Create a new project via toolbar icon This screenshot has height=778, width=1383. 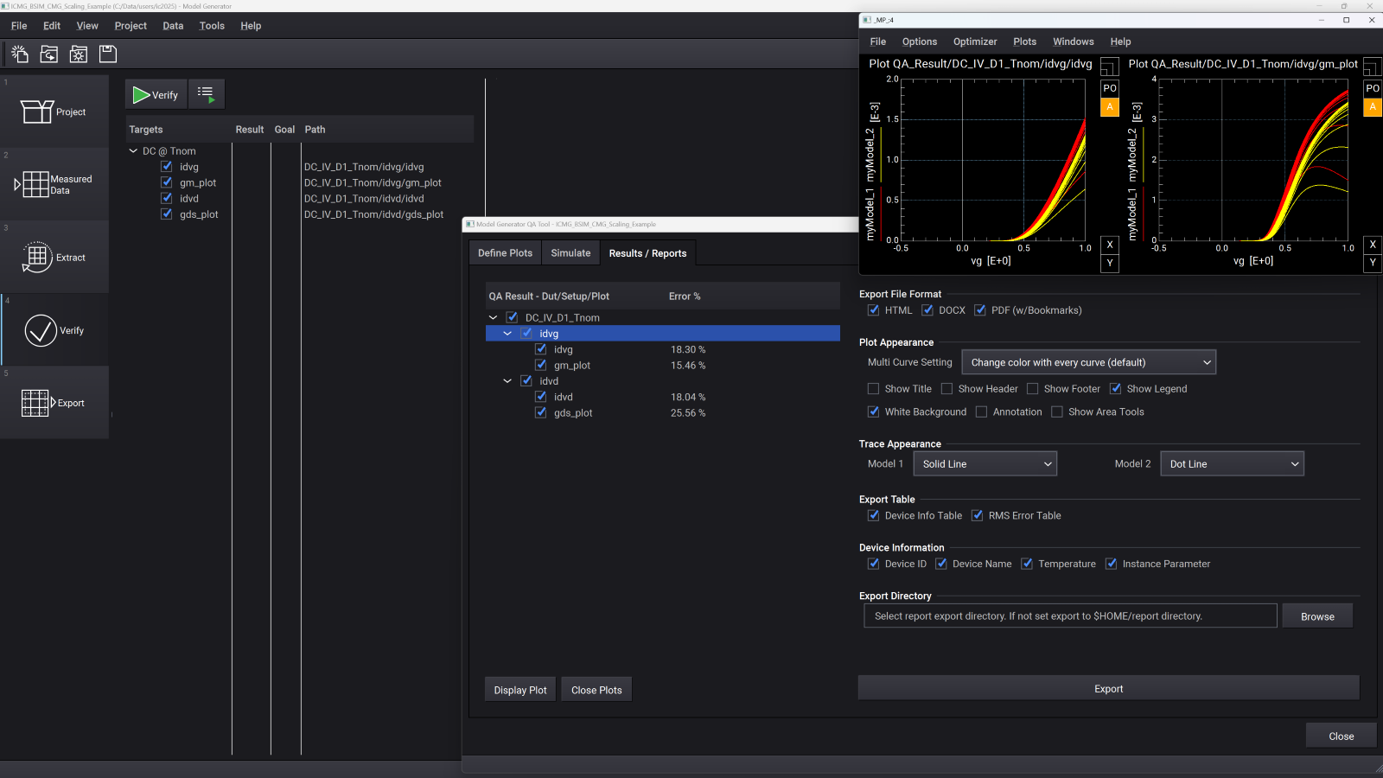19,54
